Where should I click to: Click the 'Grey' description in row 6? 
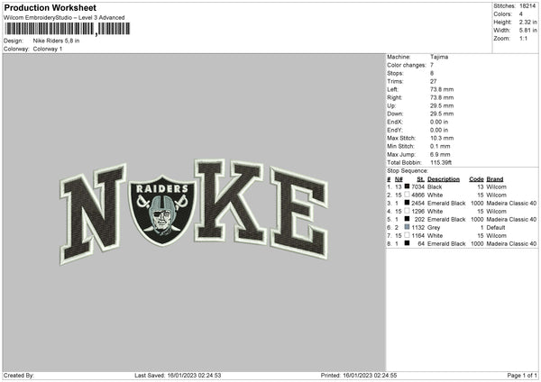(434, 228)
